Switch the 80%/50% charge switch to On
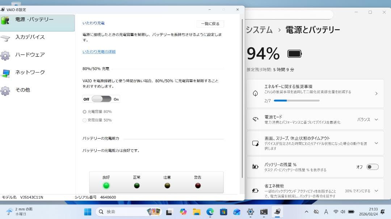 pos(107,98)
